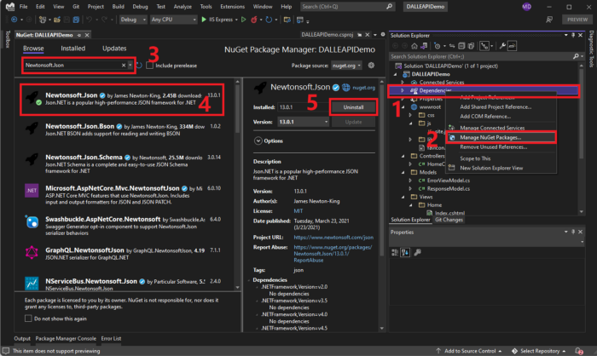Click the Start Without Debugging outline play icon
597x356 pixels.
[x=244, y=20]
